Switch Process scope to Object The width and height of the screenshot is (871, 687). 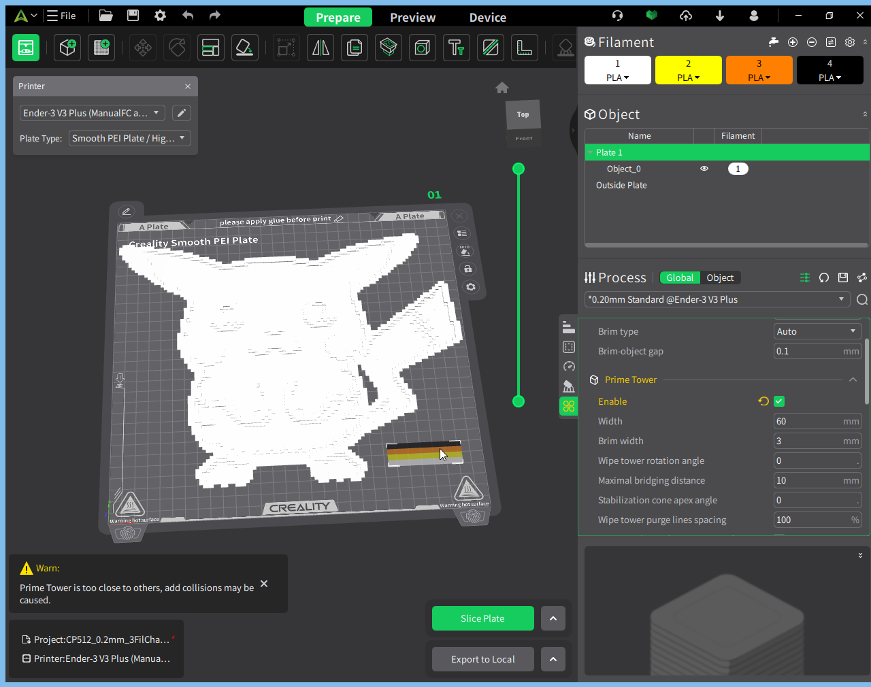(720, 278)
